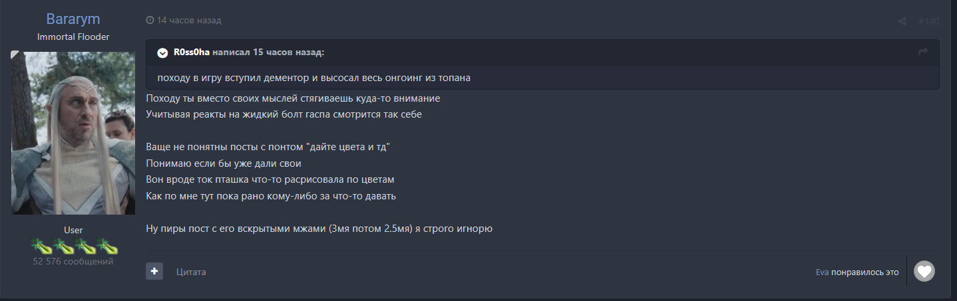Open post number #140 permalink
The height and width of the screenshot is (301, 957).
coord(928,21)
